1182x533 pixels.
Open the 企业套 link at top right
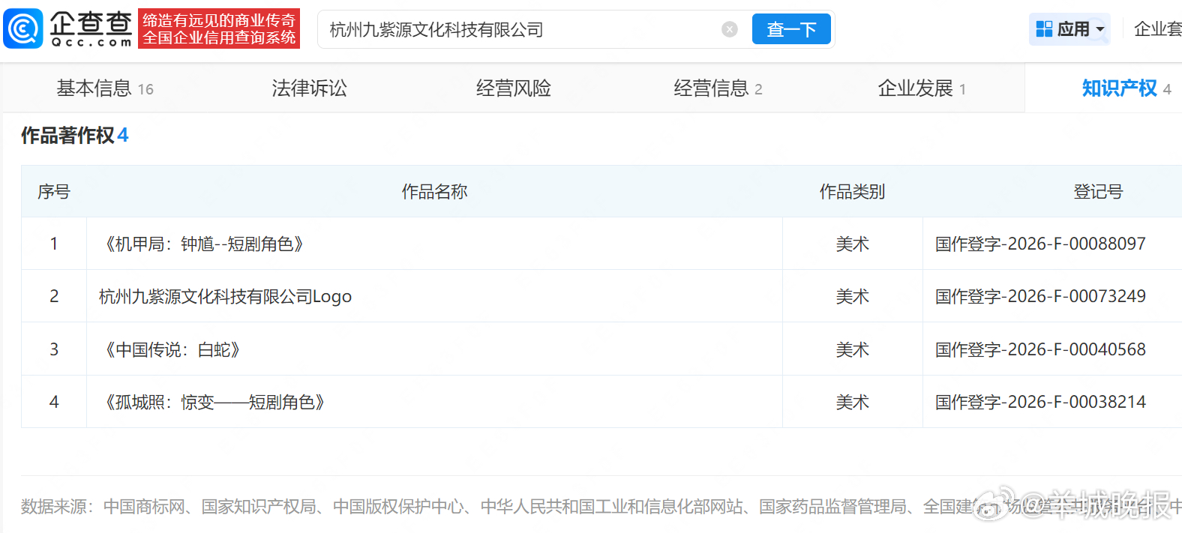pos(1158,29)
